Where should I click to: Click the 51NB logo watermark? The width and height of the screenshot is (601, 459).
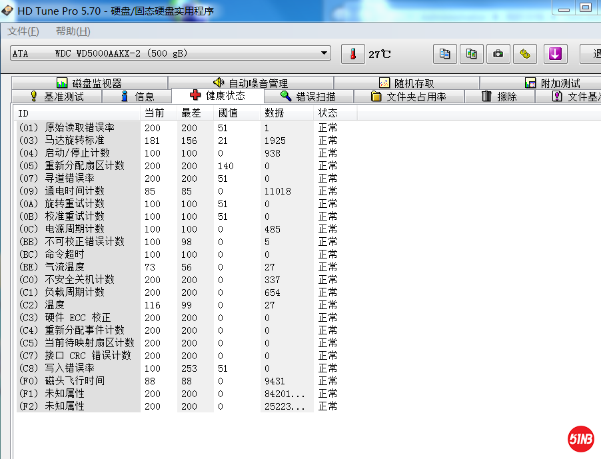[580, 439]
